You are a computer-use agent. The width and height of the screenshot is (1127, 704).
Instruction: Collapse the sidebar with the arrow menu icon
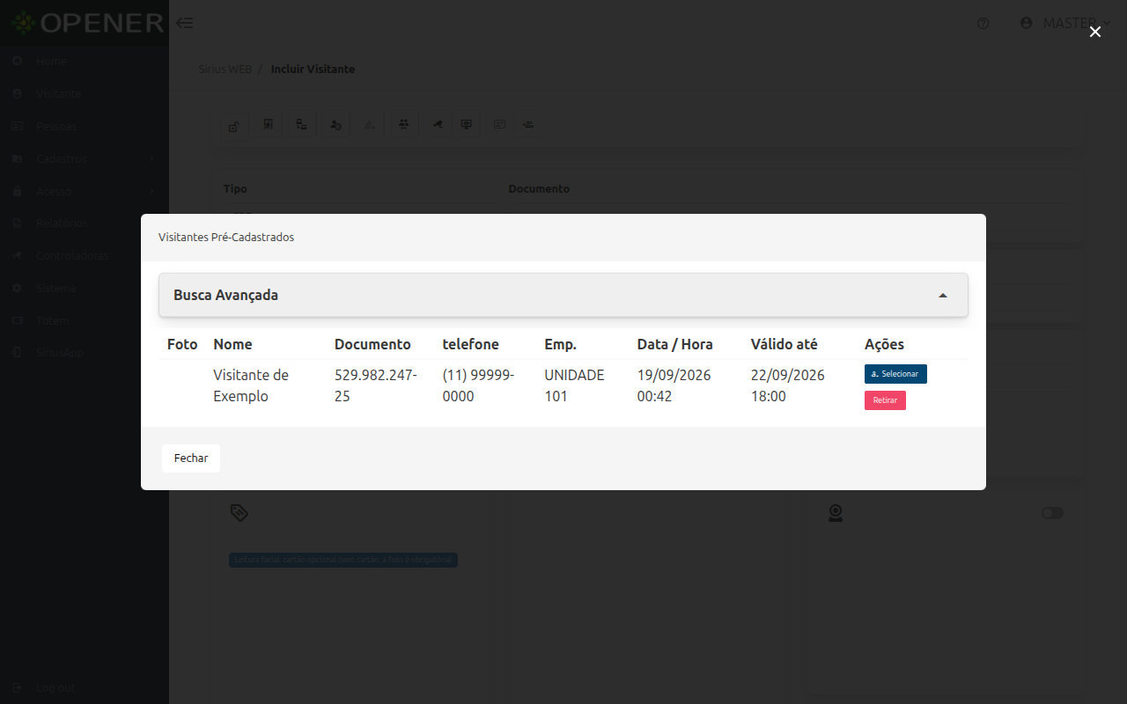(185, 23)
